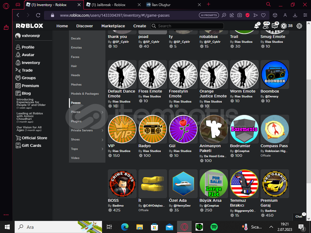Viewport: 311px width, 233px height.
Task: Open Trade in the left sidebar
Action: 24,70
